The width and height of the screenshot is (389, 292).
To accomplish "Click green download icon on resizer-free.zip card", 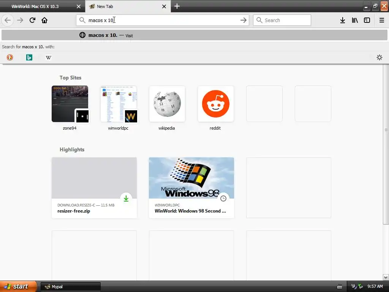I will 126,198.
